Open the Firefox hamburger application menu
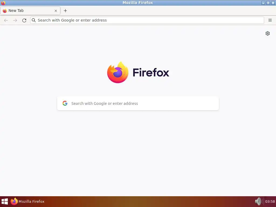 270,20
